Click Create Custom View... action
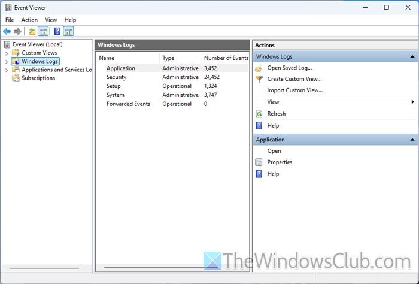Image resolution: width=419 pixels, height=284 pixels. coord(294,79)
